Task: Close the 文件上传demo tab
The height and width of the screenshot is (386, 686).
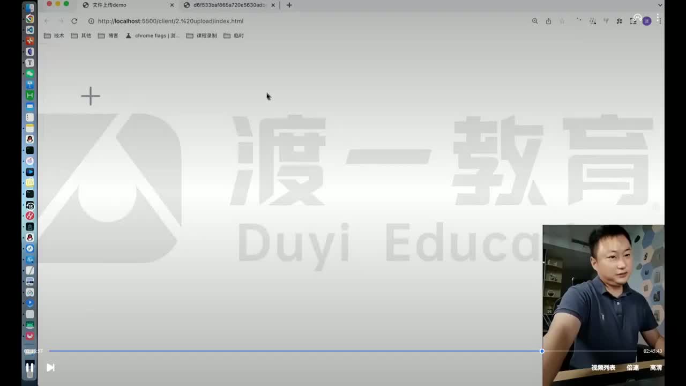Action: pos(171,5)
